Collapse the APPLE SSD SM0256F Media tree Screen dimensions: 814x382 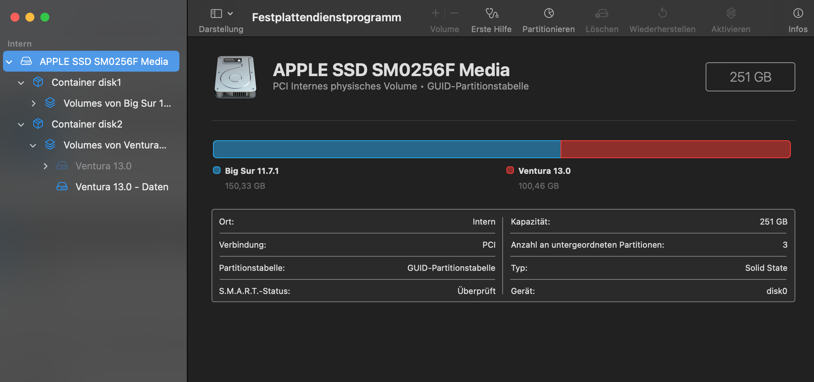(9, 62)
